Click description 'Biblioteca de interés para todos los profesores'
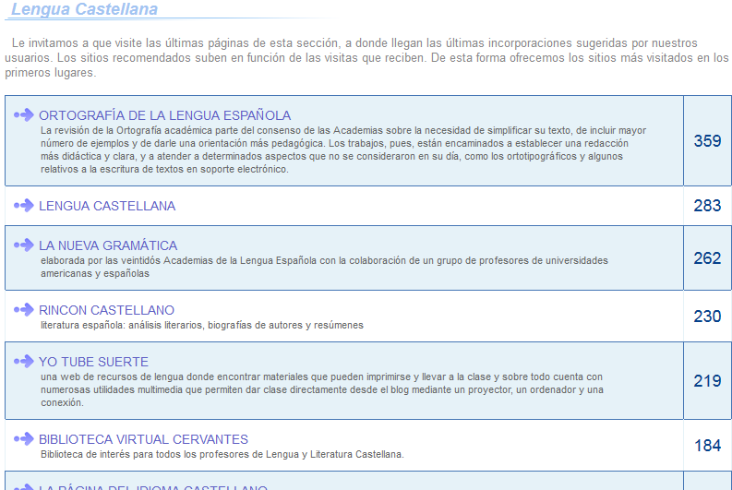The width and height of the screenshot is (732, 490). [x=222, y=455]
